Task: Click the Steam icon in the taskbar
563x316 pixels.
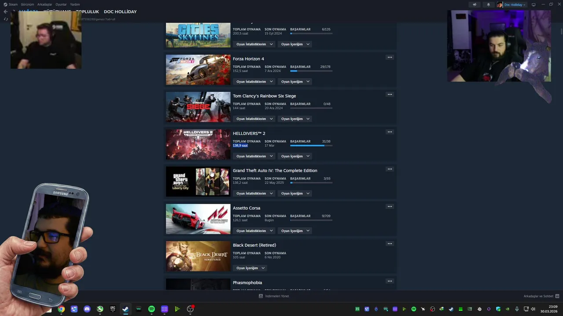Action: point(125,309)
